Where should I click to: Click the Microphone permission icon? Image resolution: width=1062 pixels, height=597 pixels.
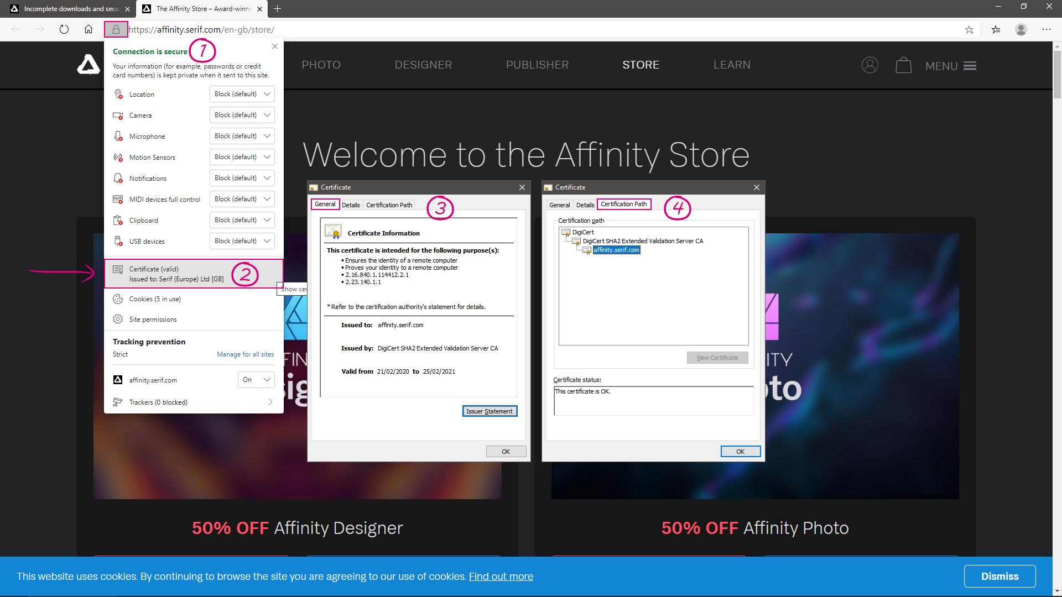118,136
